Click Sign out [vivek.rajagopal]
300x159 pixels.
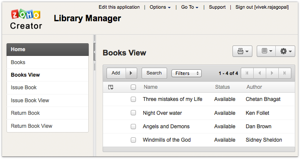[262, 7]
